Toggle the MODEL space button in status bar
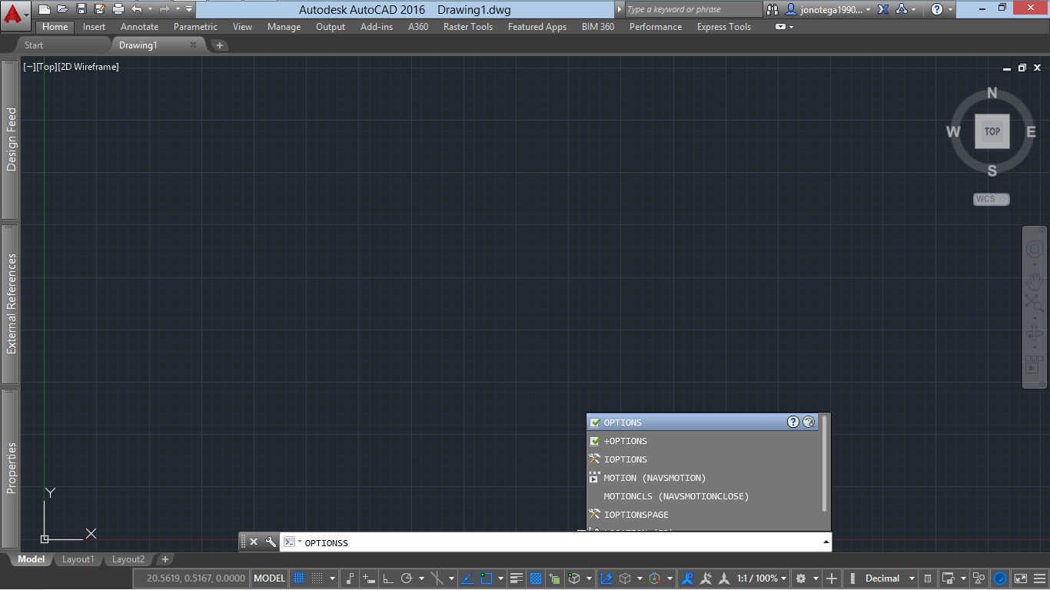The width and height of the screenshot is (1050, 590). click(269, 578)
